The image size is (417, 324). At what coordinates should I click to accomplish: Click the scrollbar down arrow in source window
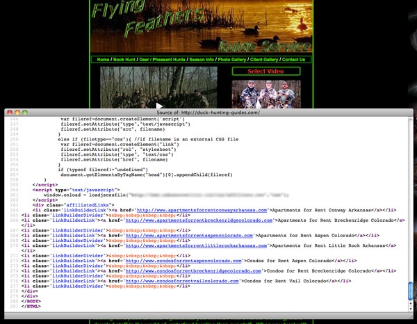coord(411,309)
